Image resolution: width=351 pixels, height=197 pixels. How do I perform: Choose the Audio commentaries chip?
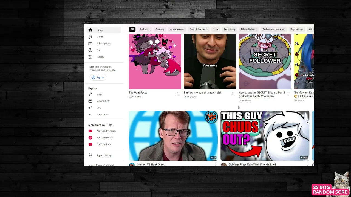pos(273,29)
